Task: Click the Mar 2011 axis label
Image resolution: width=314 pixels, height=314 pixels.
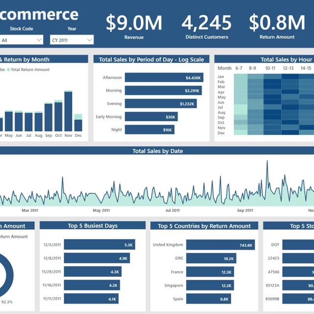Action: (30, 210)
